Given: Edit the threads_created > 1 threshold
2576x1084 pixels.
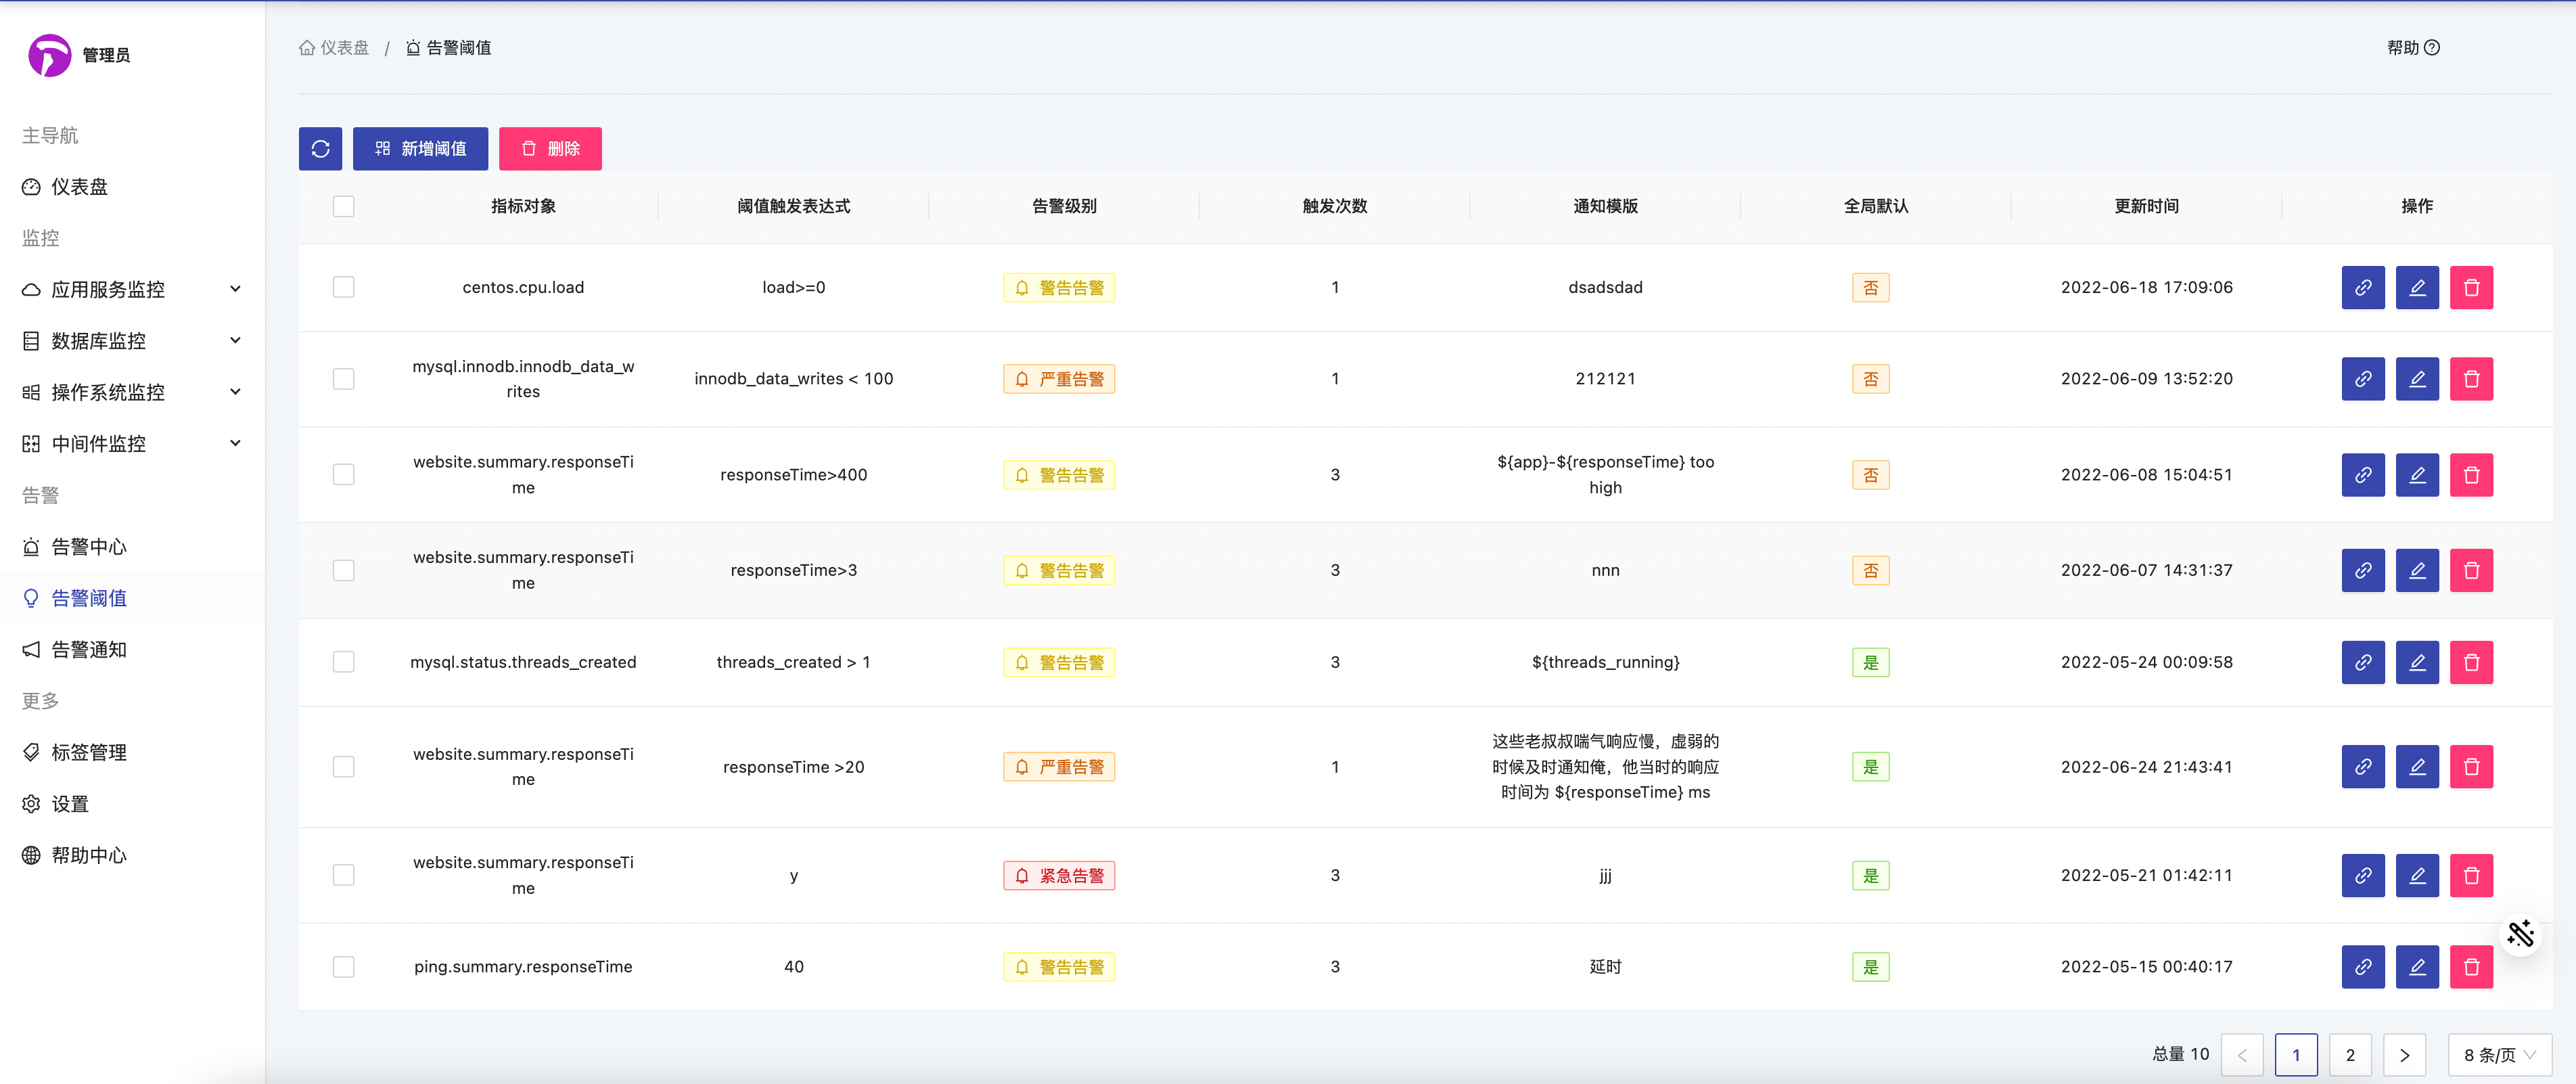Looking at the screenshot, I should (2417, 662).
